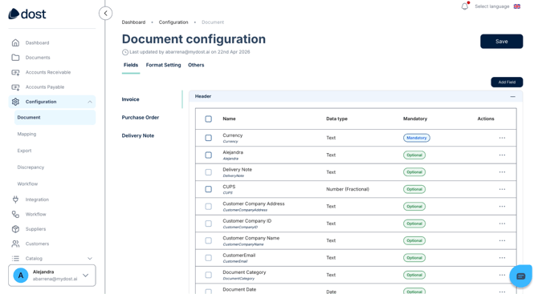Open Discrepancy under Configuration
Image resolution: width=538 pixels, height=294 pixels.
pyautogui.click(x=31, y=167)
